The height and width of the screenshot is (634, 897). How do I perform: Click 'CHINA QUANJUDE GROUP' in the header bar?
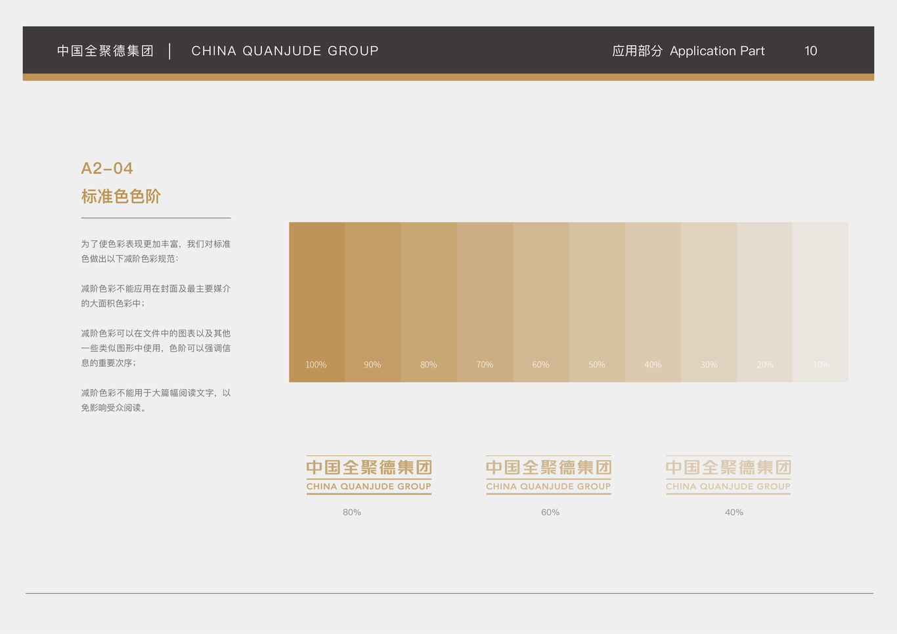click(285, 51)
